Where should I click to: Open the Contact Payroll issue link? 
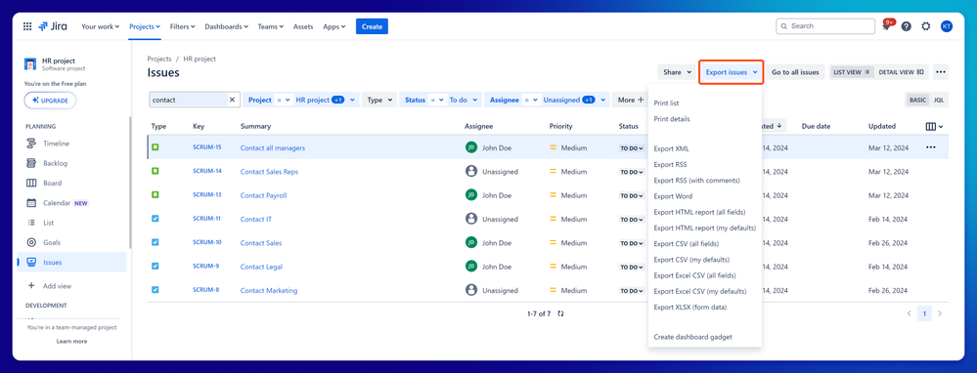tap(264, 196)
